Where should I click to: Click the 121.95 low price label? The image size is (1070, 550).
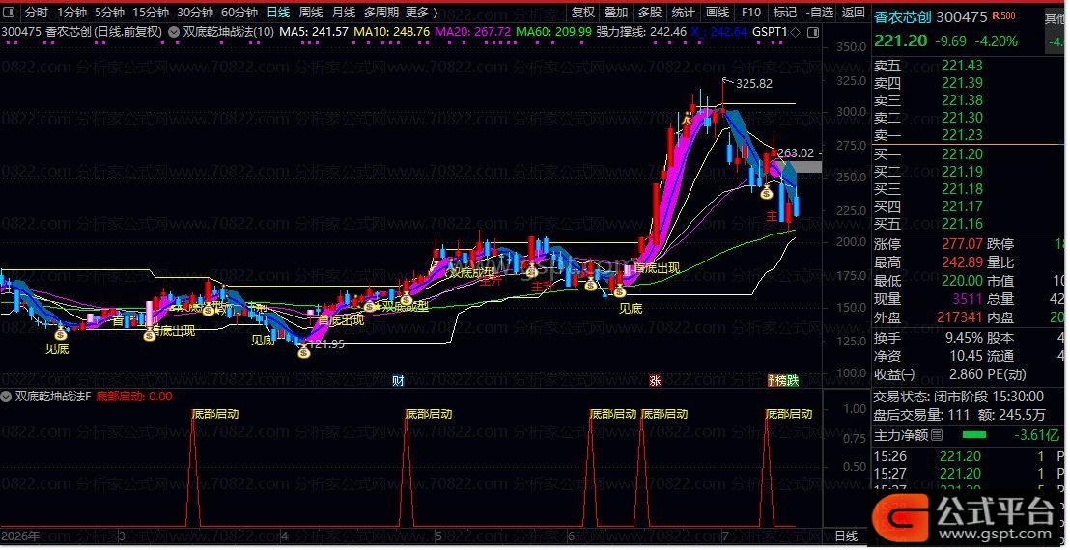[326, 344]
